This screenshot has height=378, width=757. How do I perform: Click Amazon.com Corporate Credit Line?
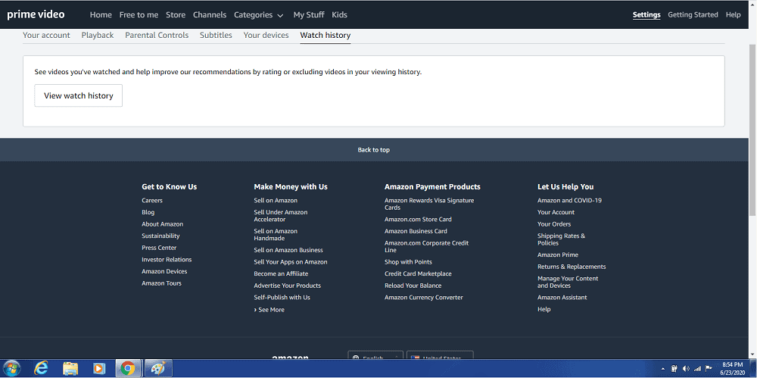[x=426, y=246]
